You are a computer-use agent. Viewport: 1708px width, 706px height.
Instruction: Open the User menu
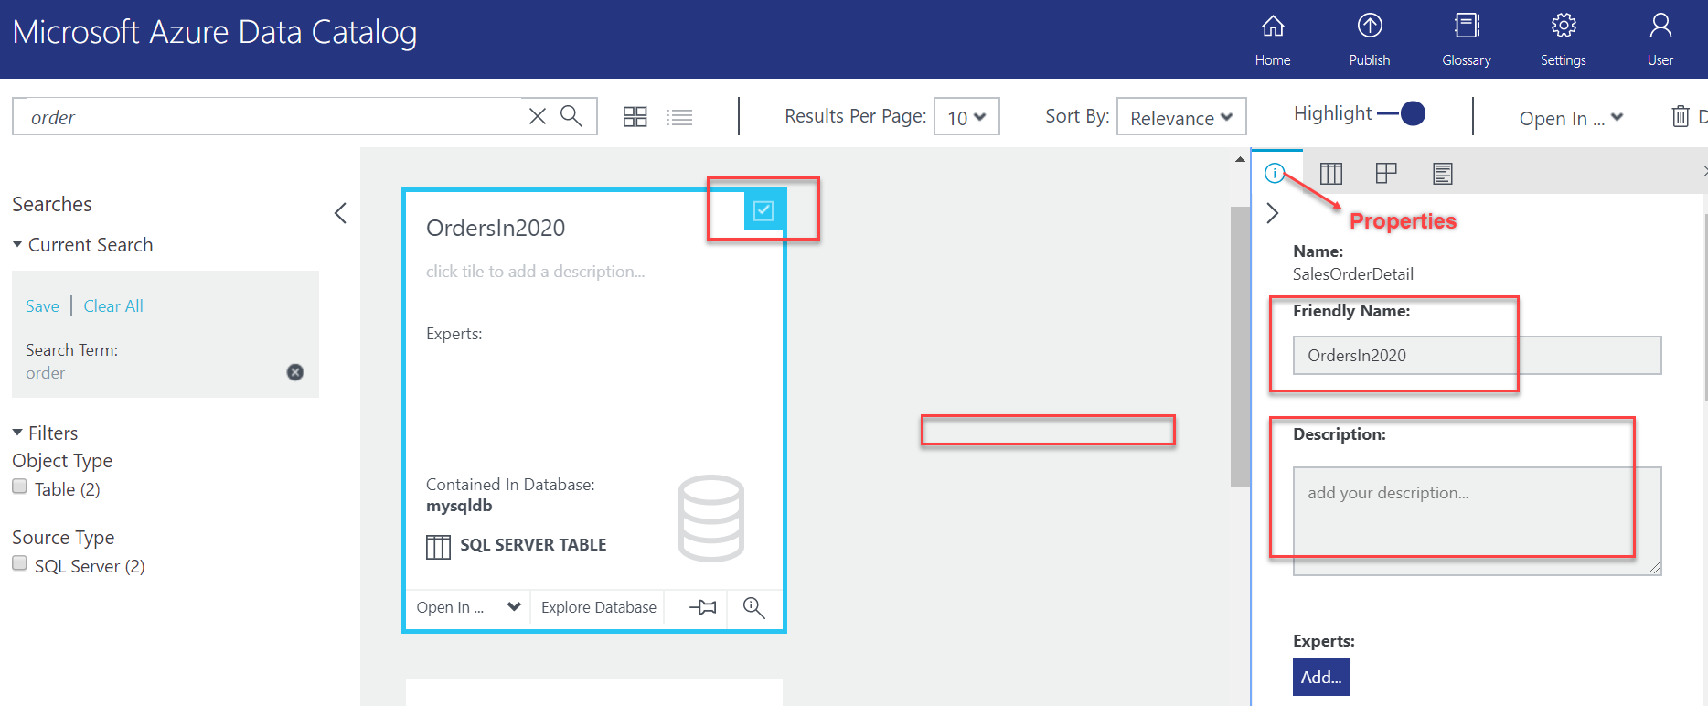click(x=1660, y=39)
